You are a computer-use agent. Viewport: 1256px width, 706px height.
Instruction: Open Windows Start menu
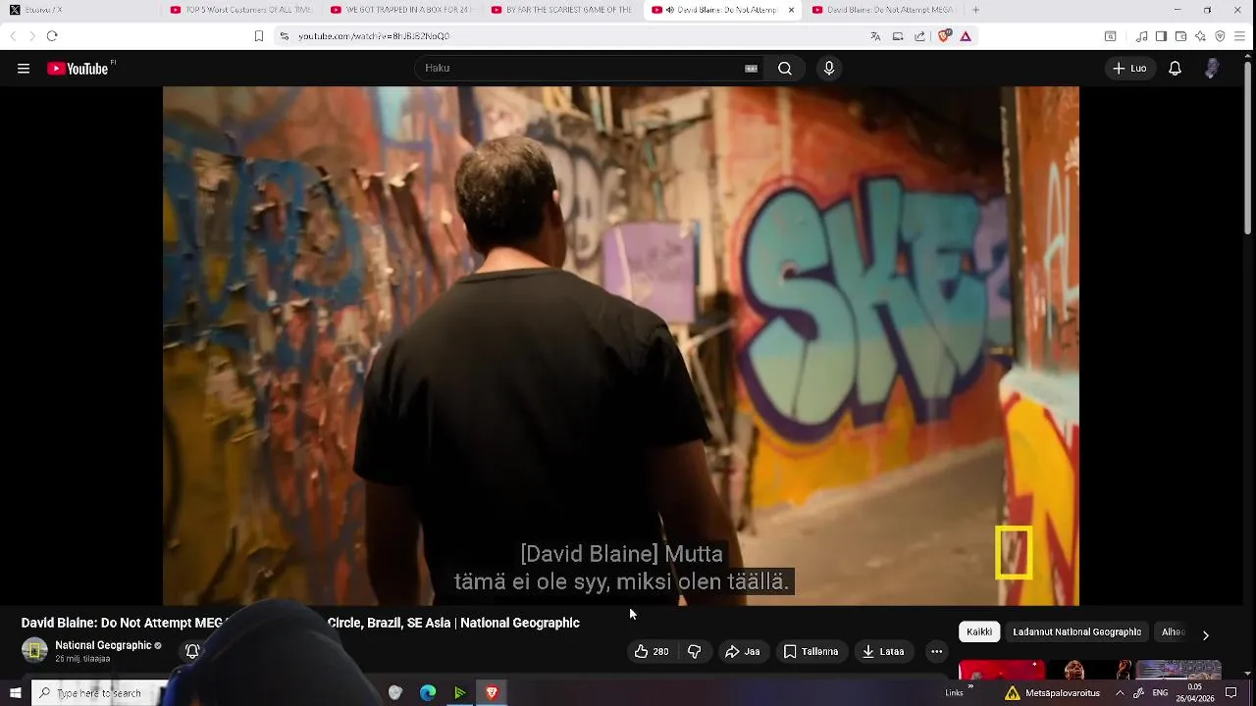click(x=15, y=692)
